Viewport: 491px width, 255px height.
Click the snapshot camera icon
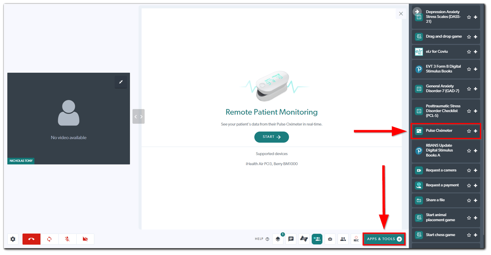coord(330,239)
